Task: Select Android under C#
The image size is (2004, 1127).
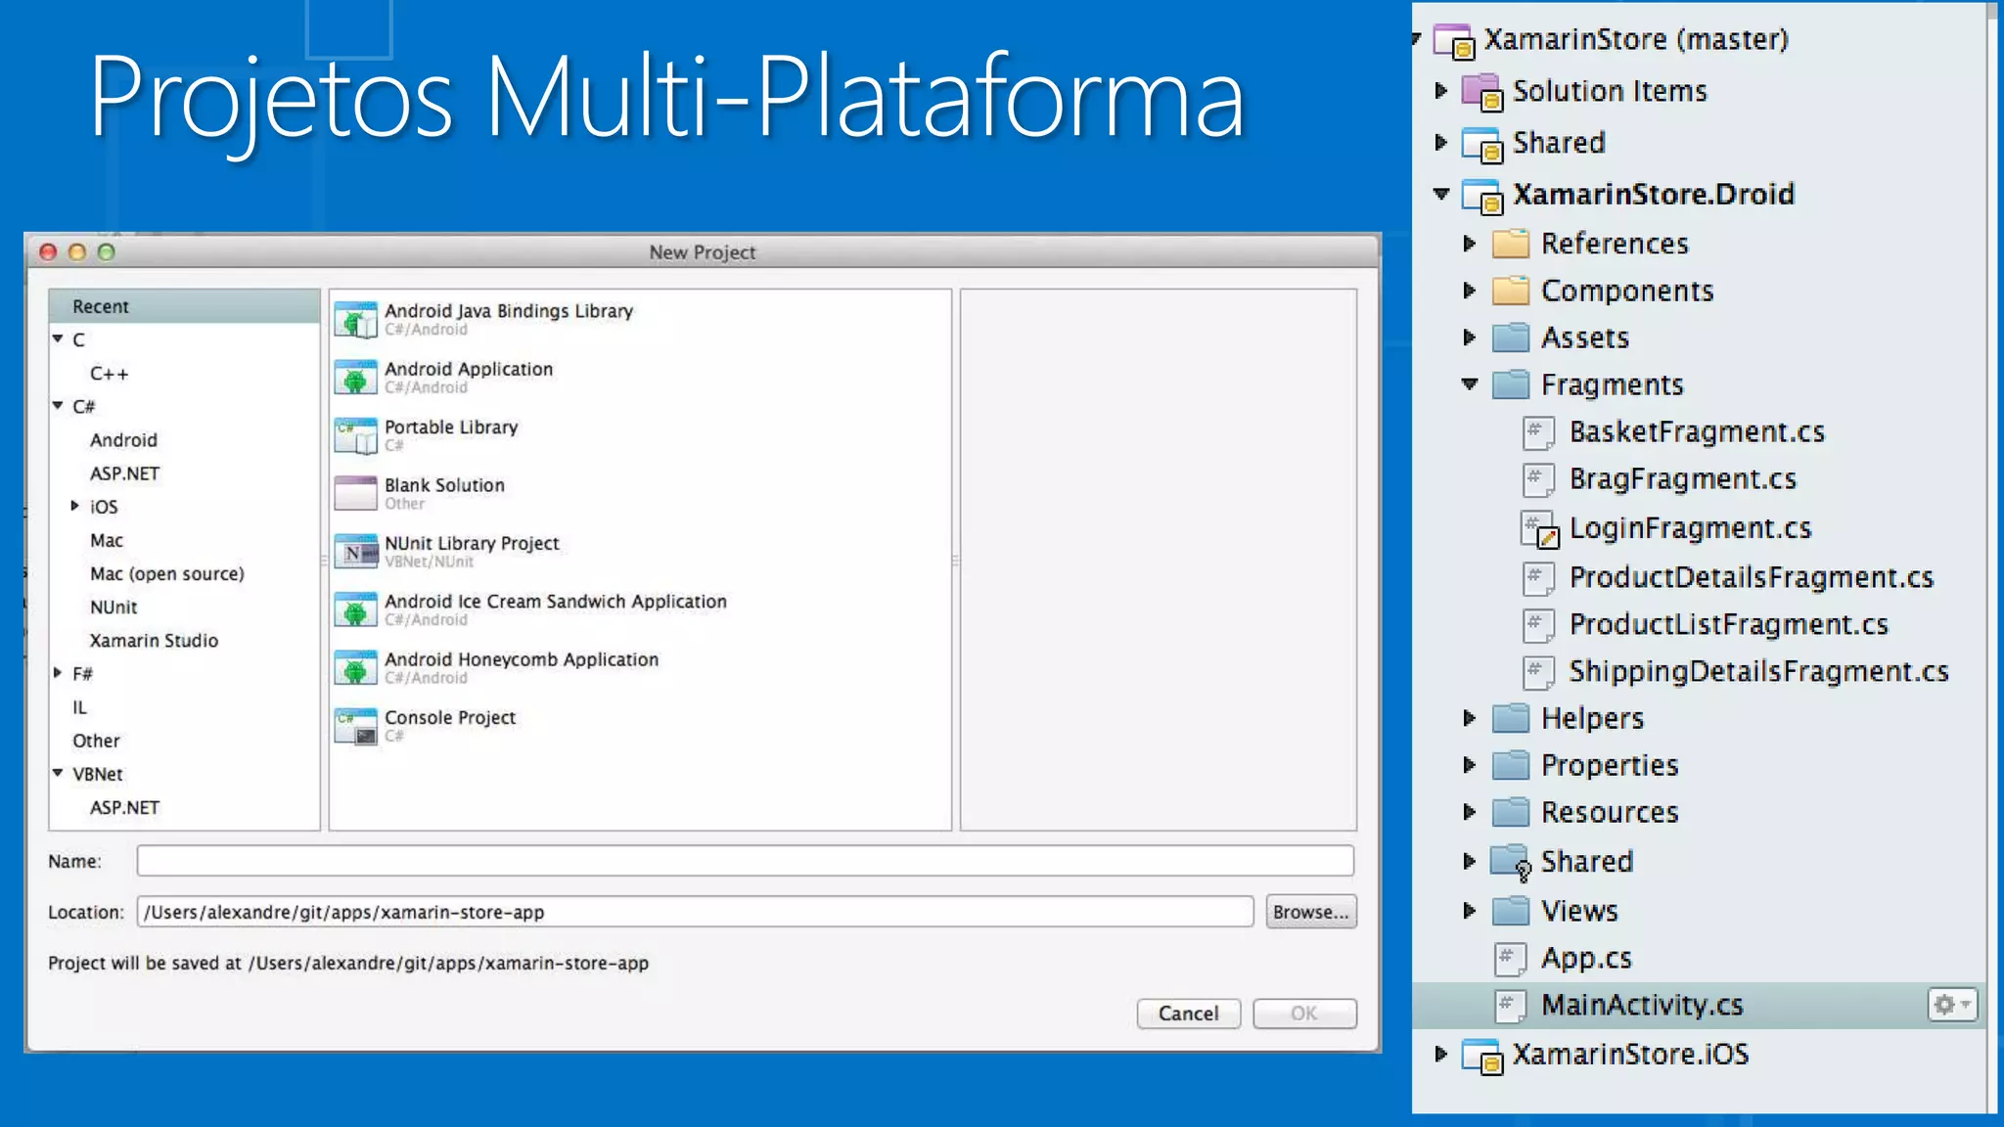Action: (x=123, y=440)
